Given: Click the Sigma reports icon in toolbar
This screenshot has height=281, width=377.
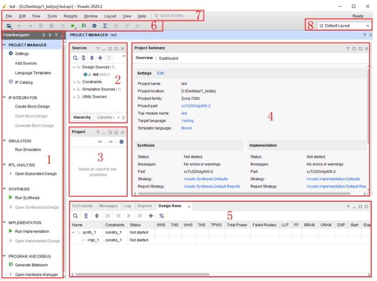Looking at the screenshot, I should [105, 26].
